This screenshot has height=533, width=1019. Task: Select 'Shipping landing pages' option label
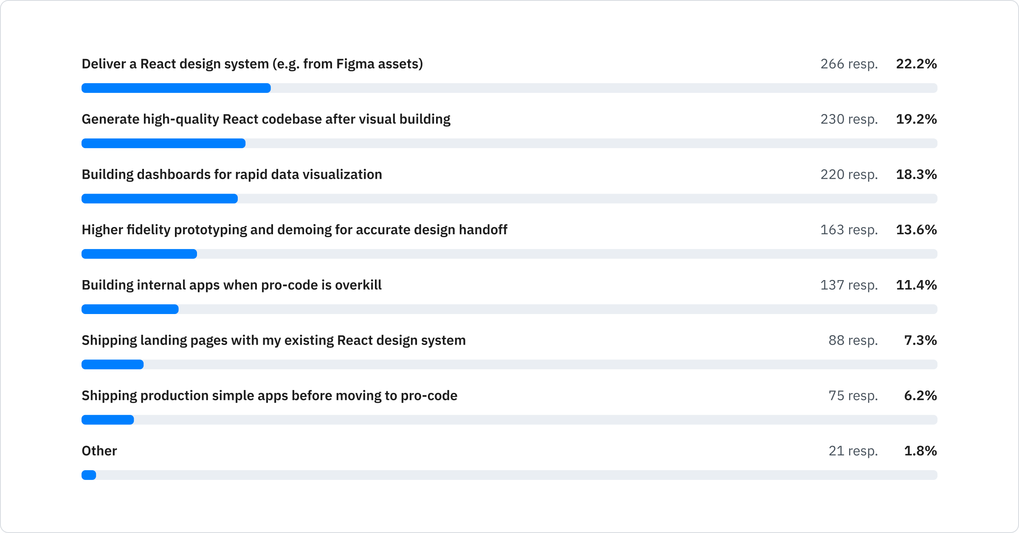tap(273, 340)
